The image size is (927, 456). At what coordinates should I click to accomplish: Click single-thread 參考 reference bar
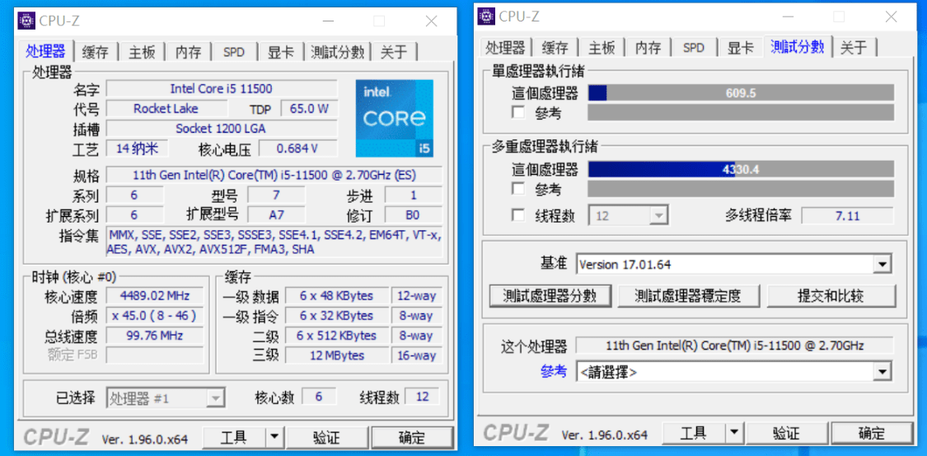coord(741,112)
